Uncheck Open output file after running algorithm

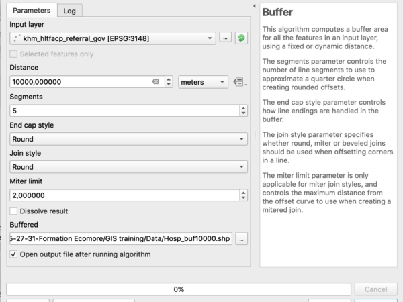click(x=13, y=254)
